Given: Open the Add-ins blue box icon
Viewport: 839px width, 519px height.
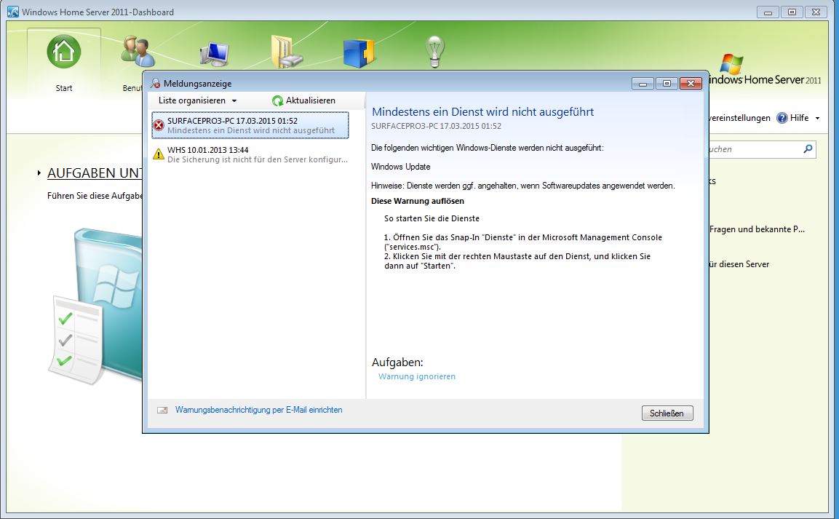Looking at the screenshot, I should point(358,53).
